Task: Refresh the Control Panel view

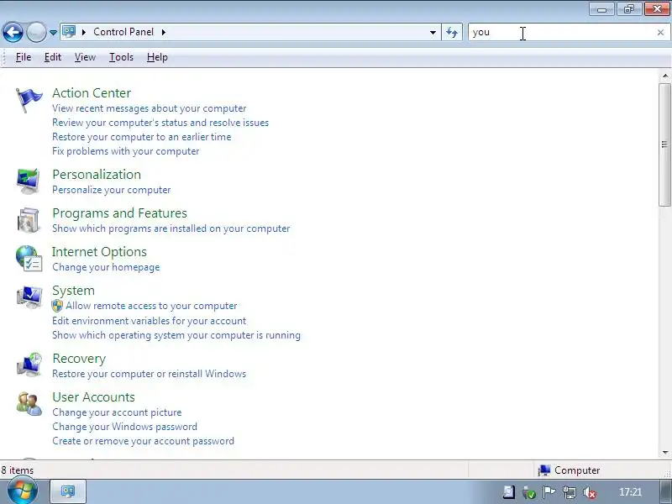Action: (452, 32)
